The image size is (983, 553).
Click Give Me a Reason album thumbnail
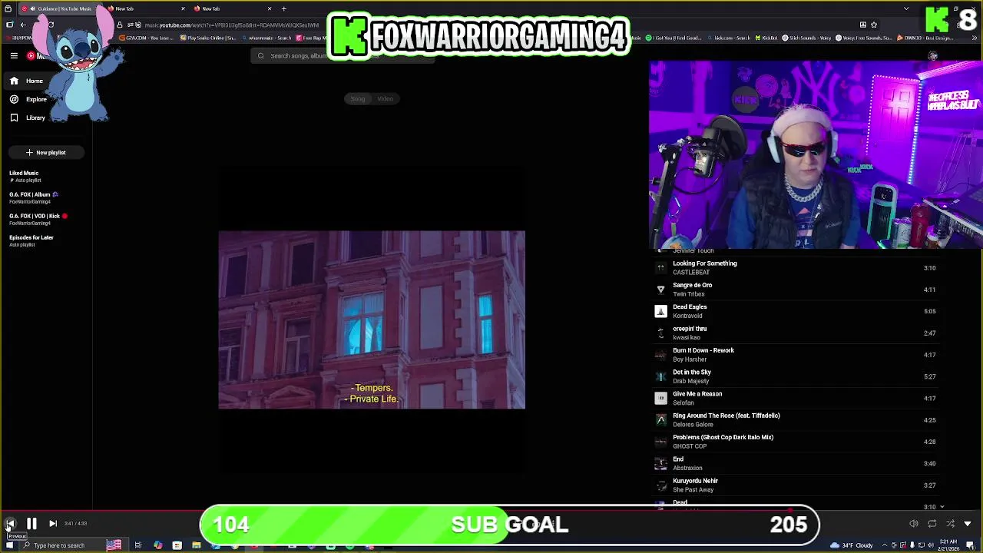pos(660,398)
